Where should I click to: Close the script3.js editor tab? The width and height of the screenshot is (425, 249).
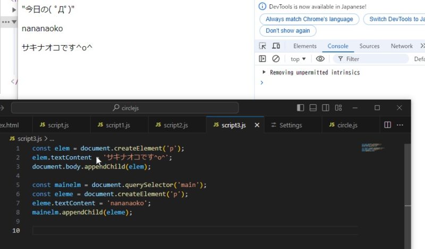257,125
